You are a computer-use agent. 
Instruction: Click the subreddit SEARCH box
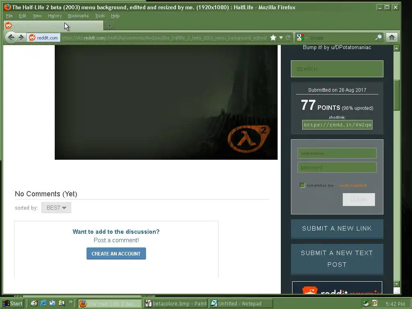pyautogui.click(x=337, y=69)
